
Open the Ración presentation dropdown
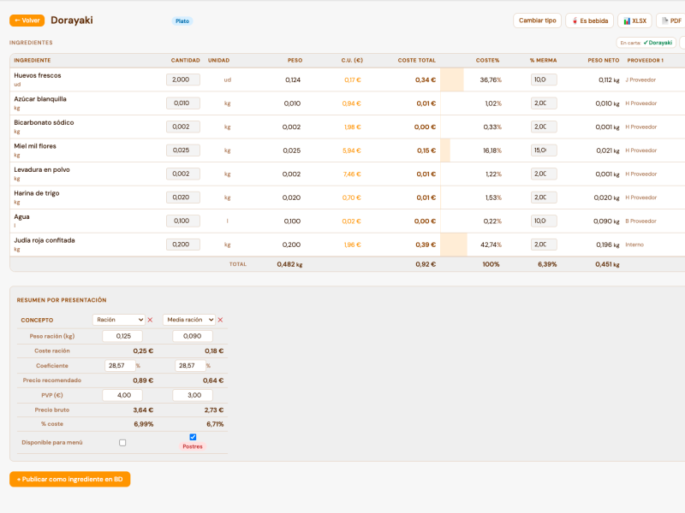pyautogui.click(x=118, y=320)
